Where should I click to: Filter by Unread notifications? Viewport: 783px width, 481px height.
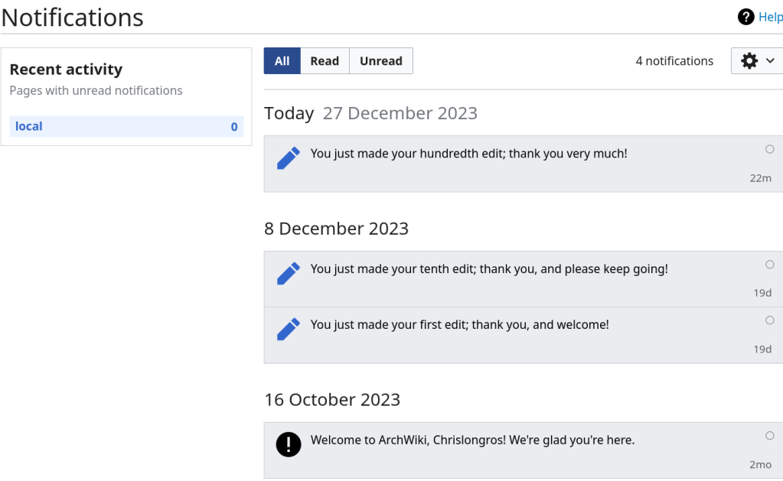(x=380, y=61)
